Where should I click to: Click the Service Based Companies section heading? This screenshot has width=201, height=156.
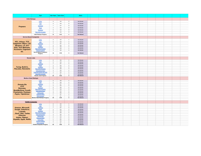pyautogui.click(x=31, y=37)
